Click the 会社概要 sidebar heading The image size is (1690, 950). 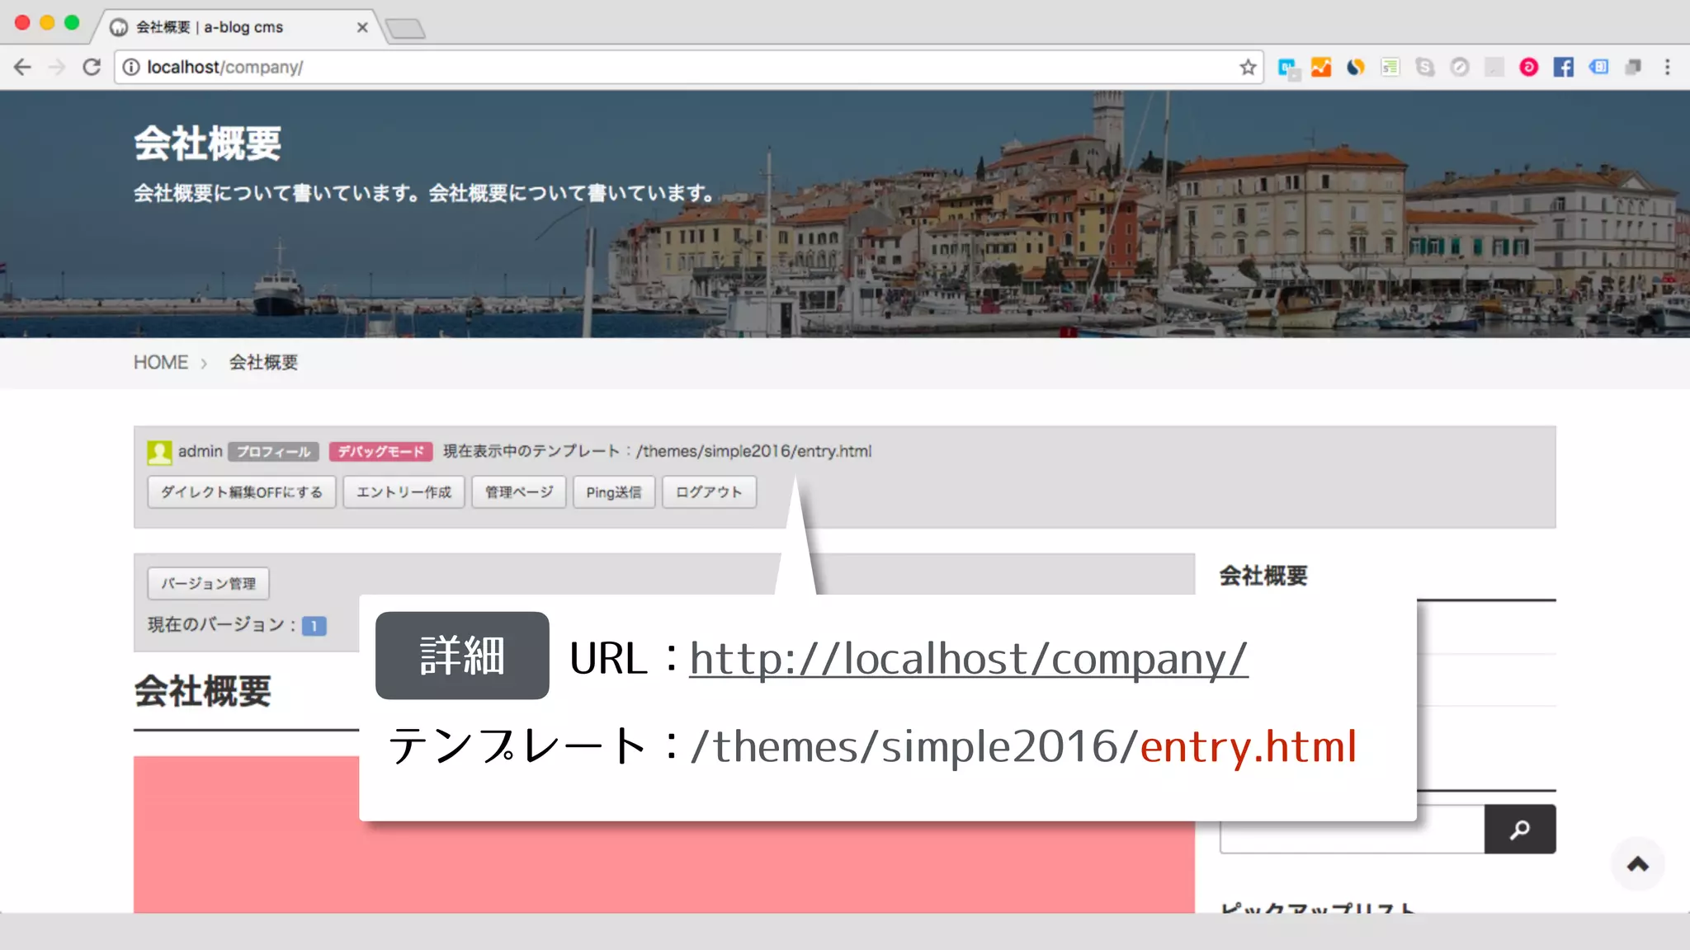tap(1263, 576)
